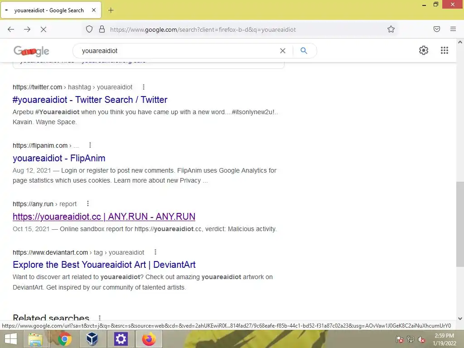Click the https://twitter.com breadcrumb URL
The width and height of the screenshot is (464, 348).
click(37, 87)
